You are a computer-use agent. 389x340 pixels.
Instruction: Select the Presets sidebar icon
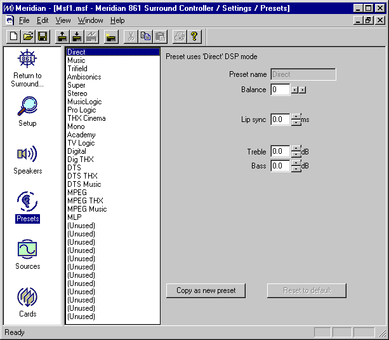pyautogui.click(x=27, y=207)
